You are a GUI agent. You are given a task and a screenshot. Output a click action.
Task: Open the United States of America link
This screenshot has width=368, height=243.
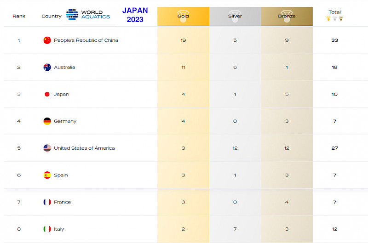(x=84, y=148)
